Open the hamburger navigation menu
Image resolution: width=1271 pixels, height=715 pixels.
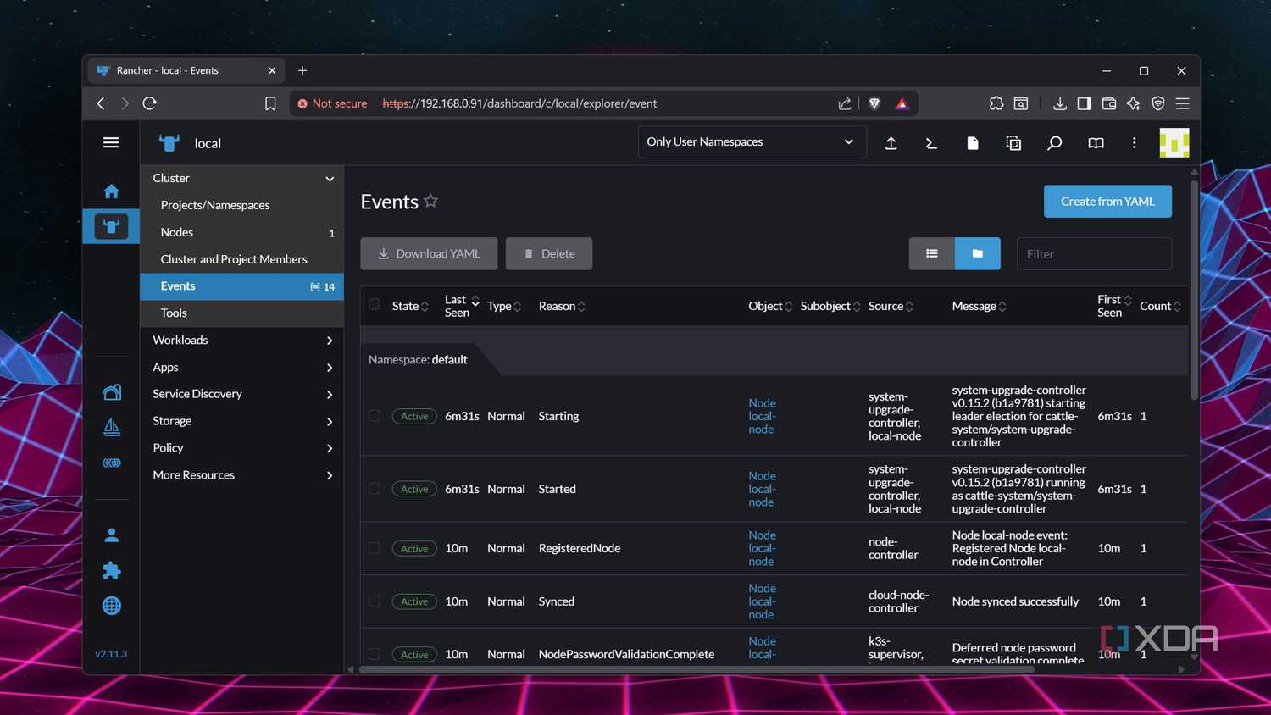pos(111,142)
